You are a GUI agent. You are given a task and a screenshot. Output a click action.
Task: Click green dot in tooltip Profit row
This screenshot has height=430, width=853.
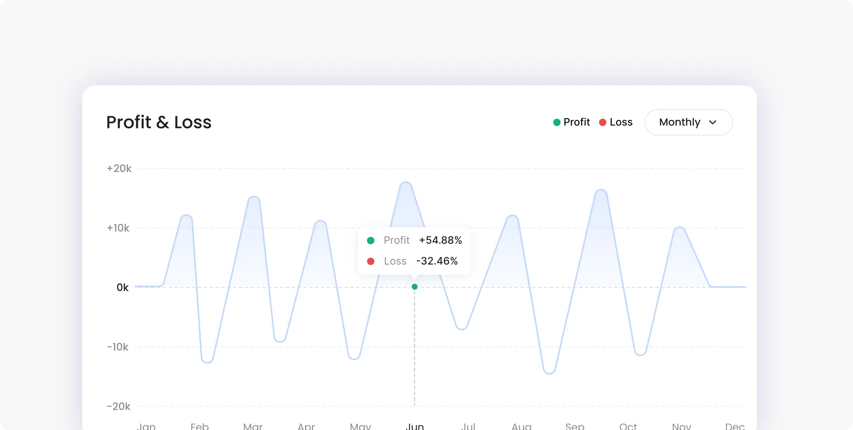point(371,240)
